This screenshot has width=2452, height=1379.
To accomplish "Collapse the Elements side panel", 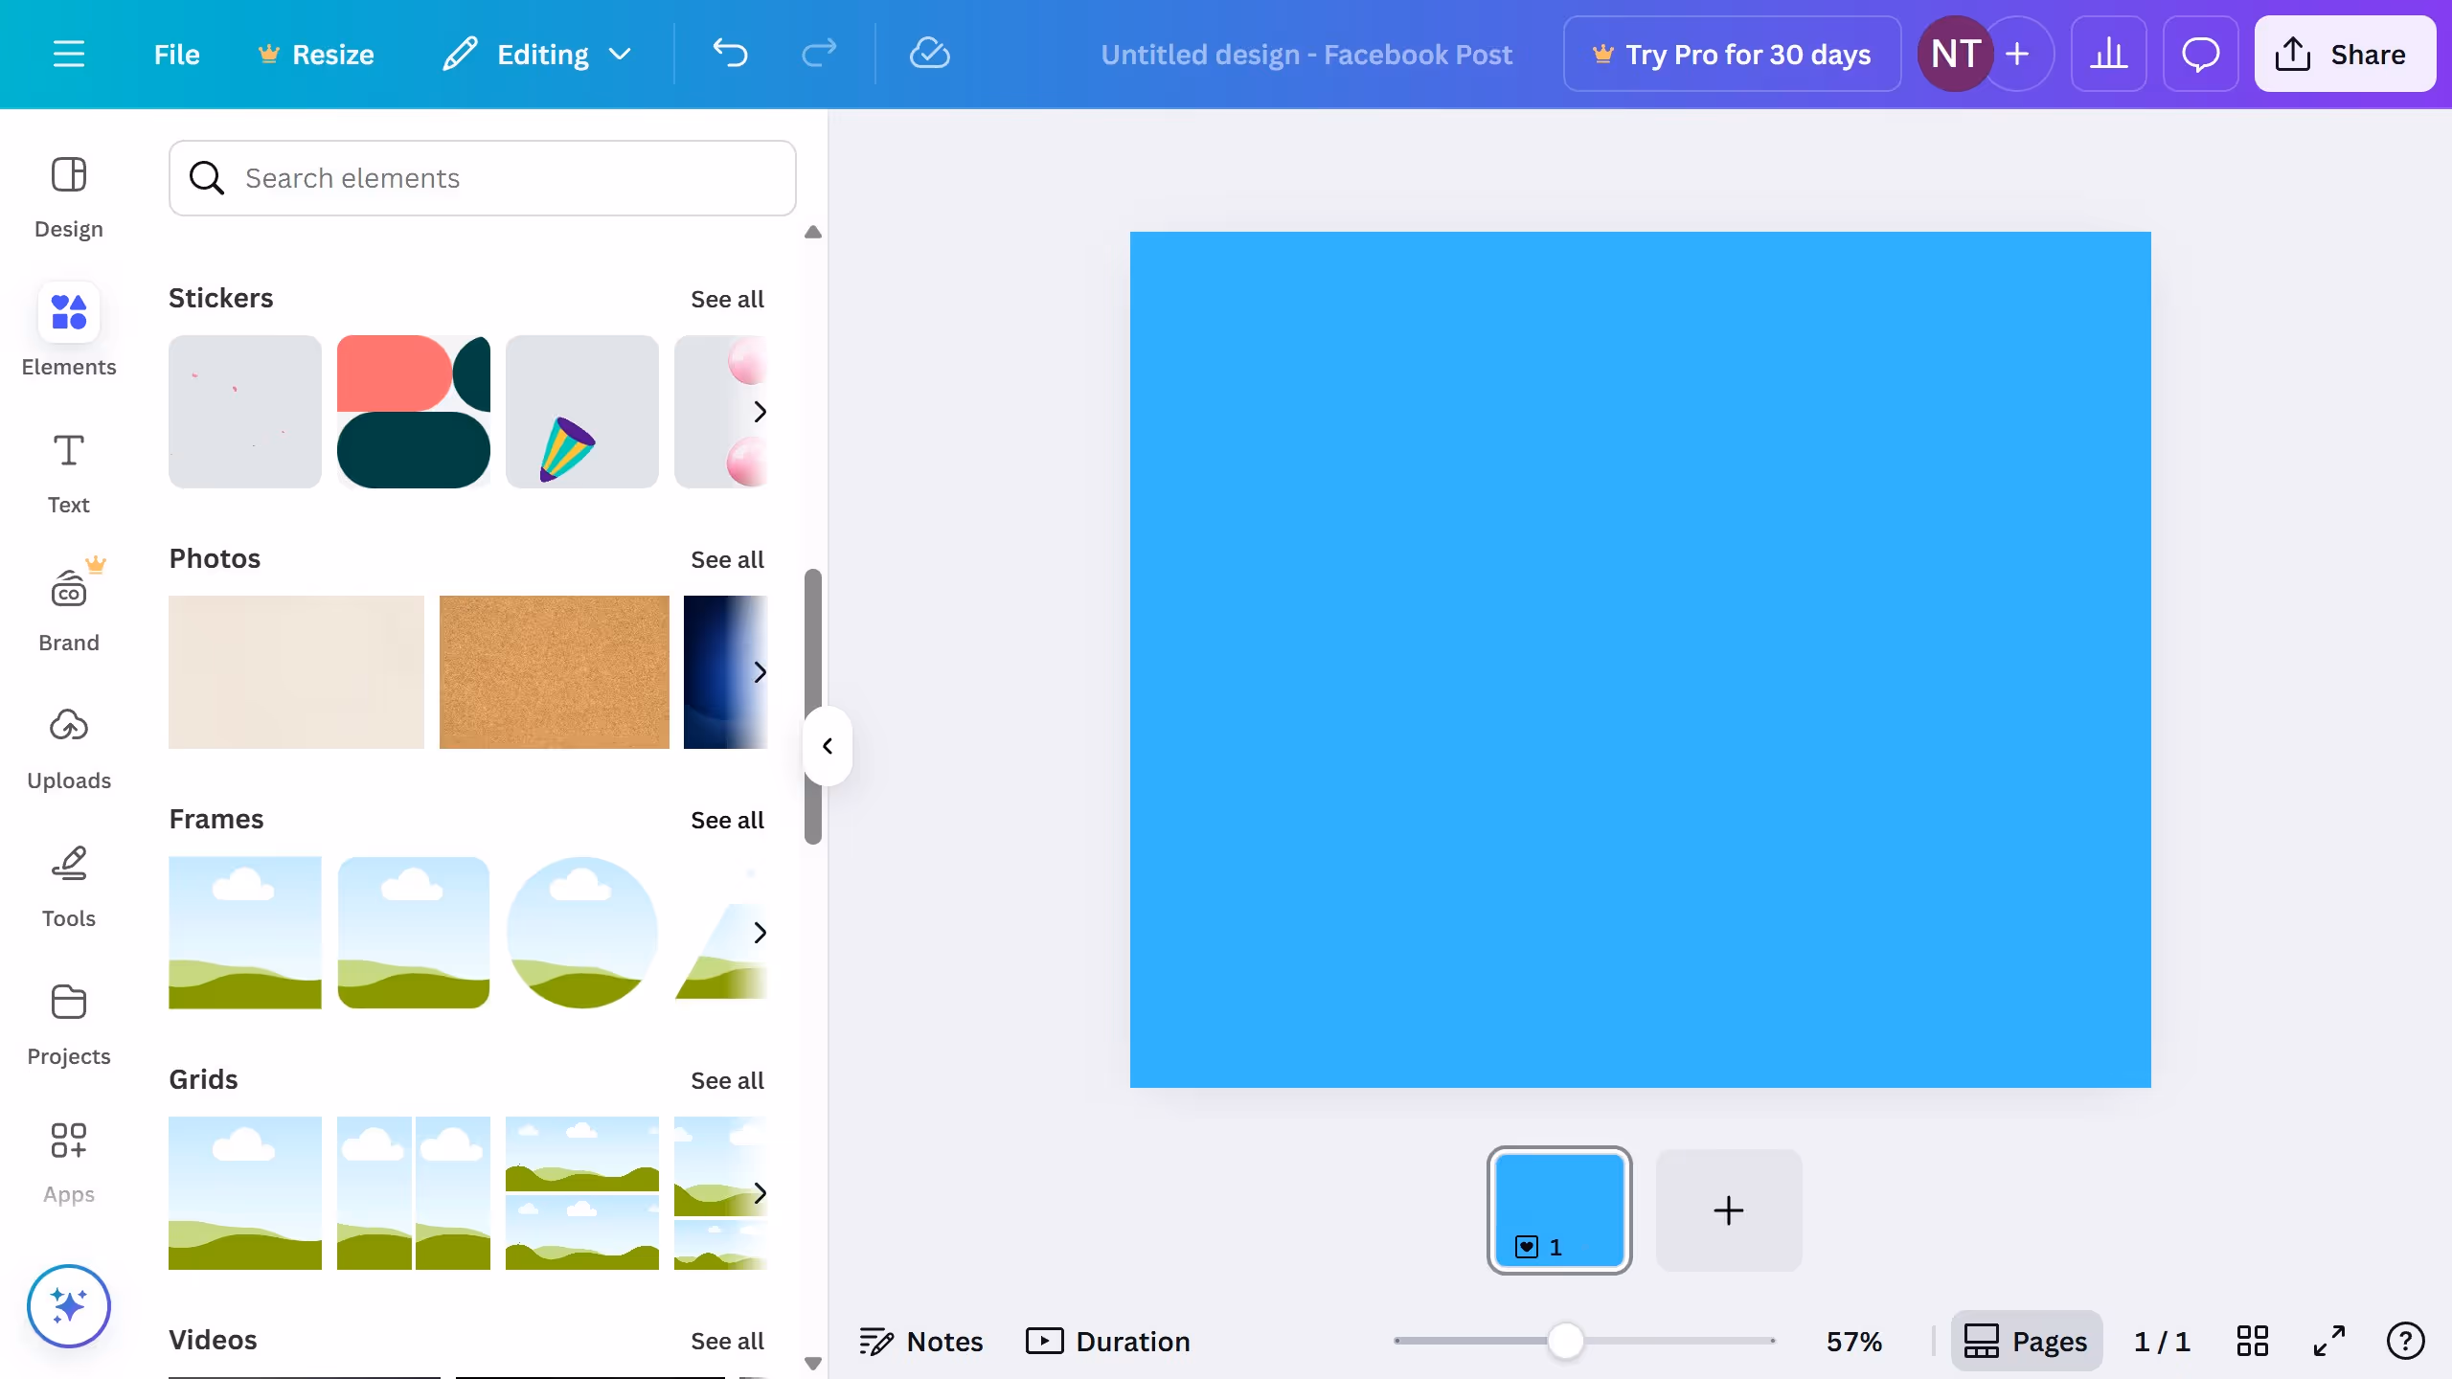I will [828, 746].
